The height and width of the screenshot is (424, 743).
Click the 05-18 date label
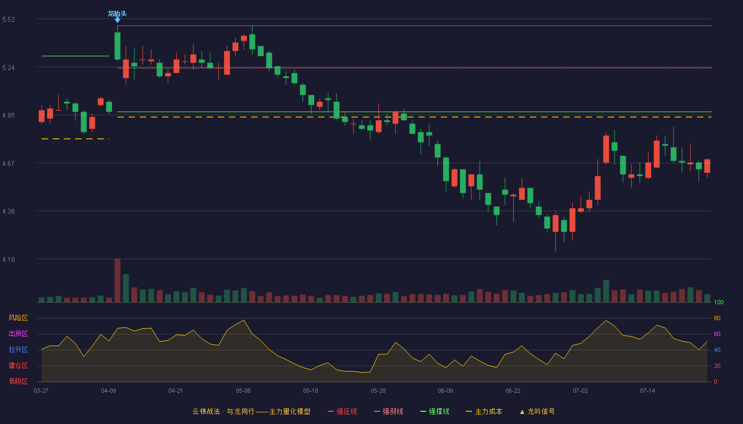click(x=310, y=391)
